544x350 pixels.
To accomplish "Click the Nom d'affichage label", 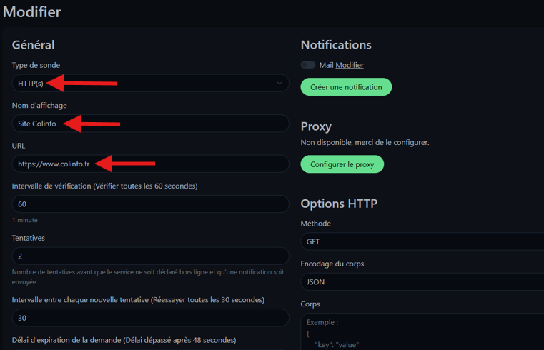I will click(39, 105).
